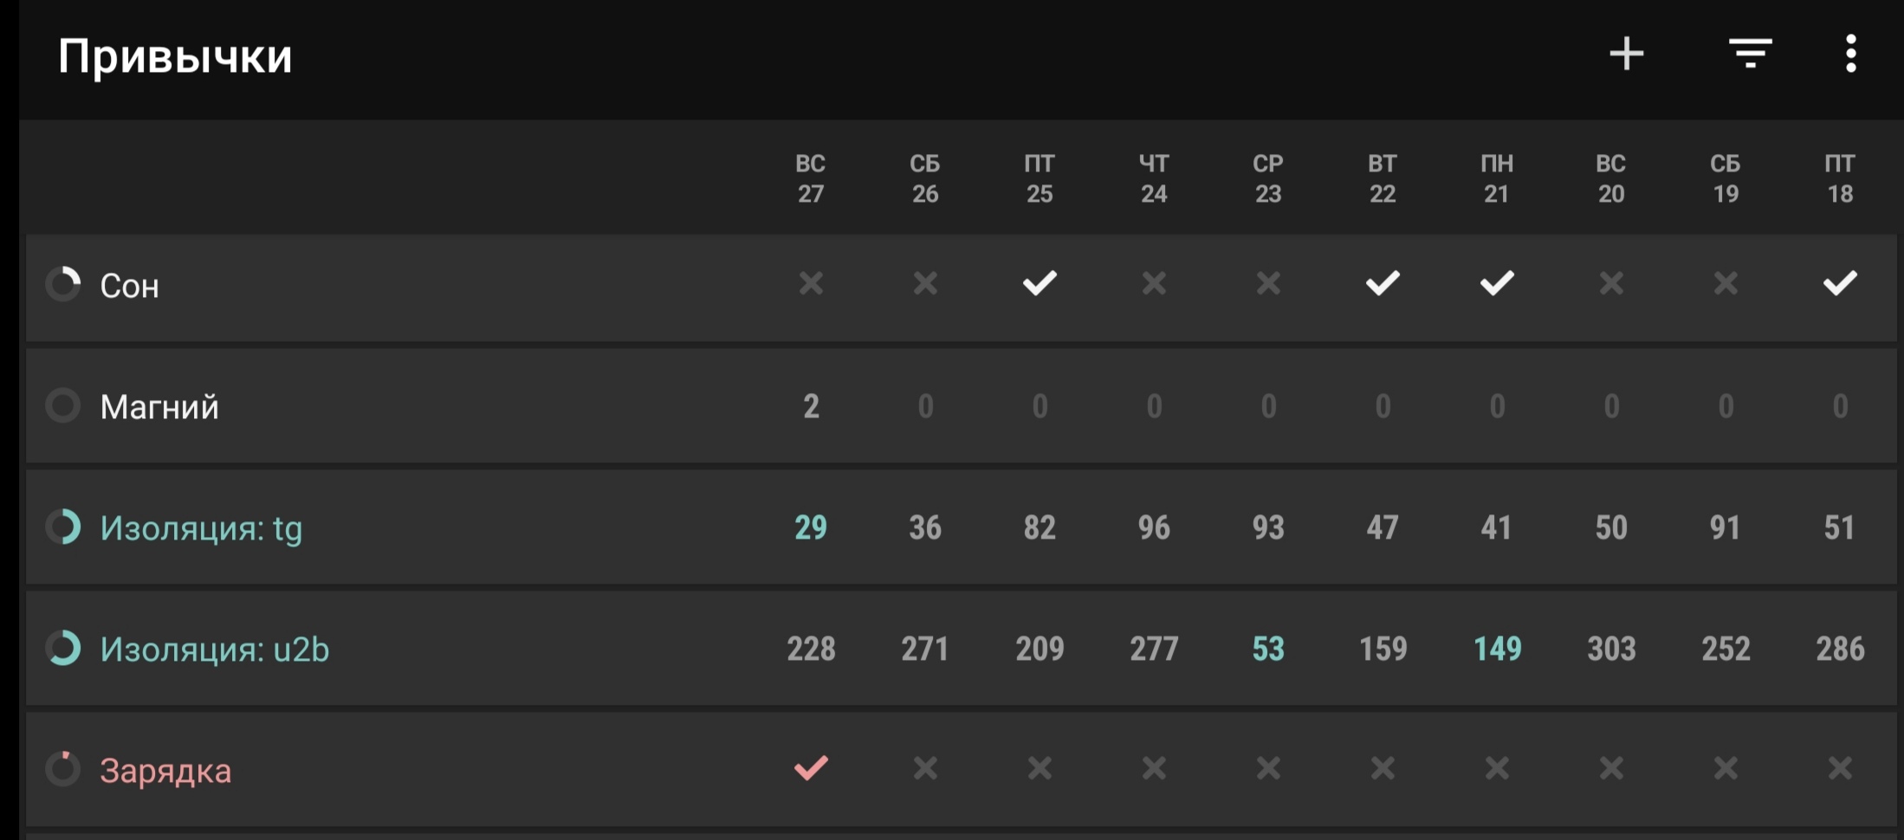Open the filter and sort options icon

(1750, 54)
